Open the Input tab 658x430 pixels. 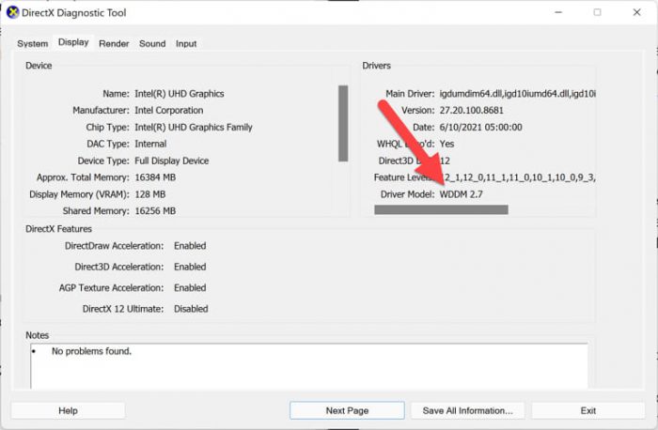click(x=186, y=43)
